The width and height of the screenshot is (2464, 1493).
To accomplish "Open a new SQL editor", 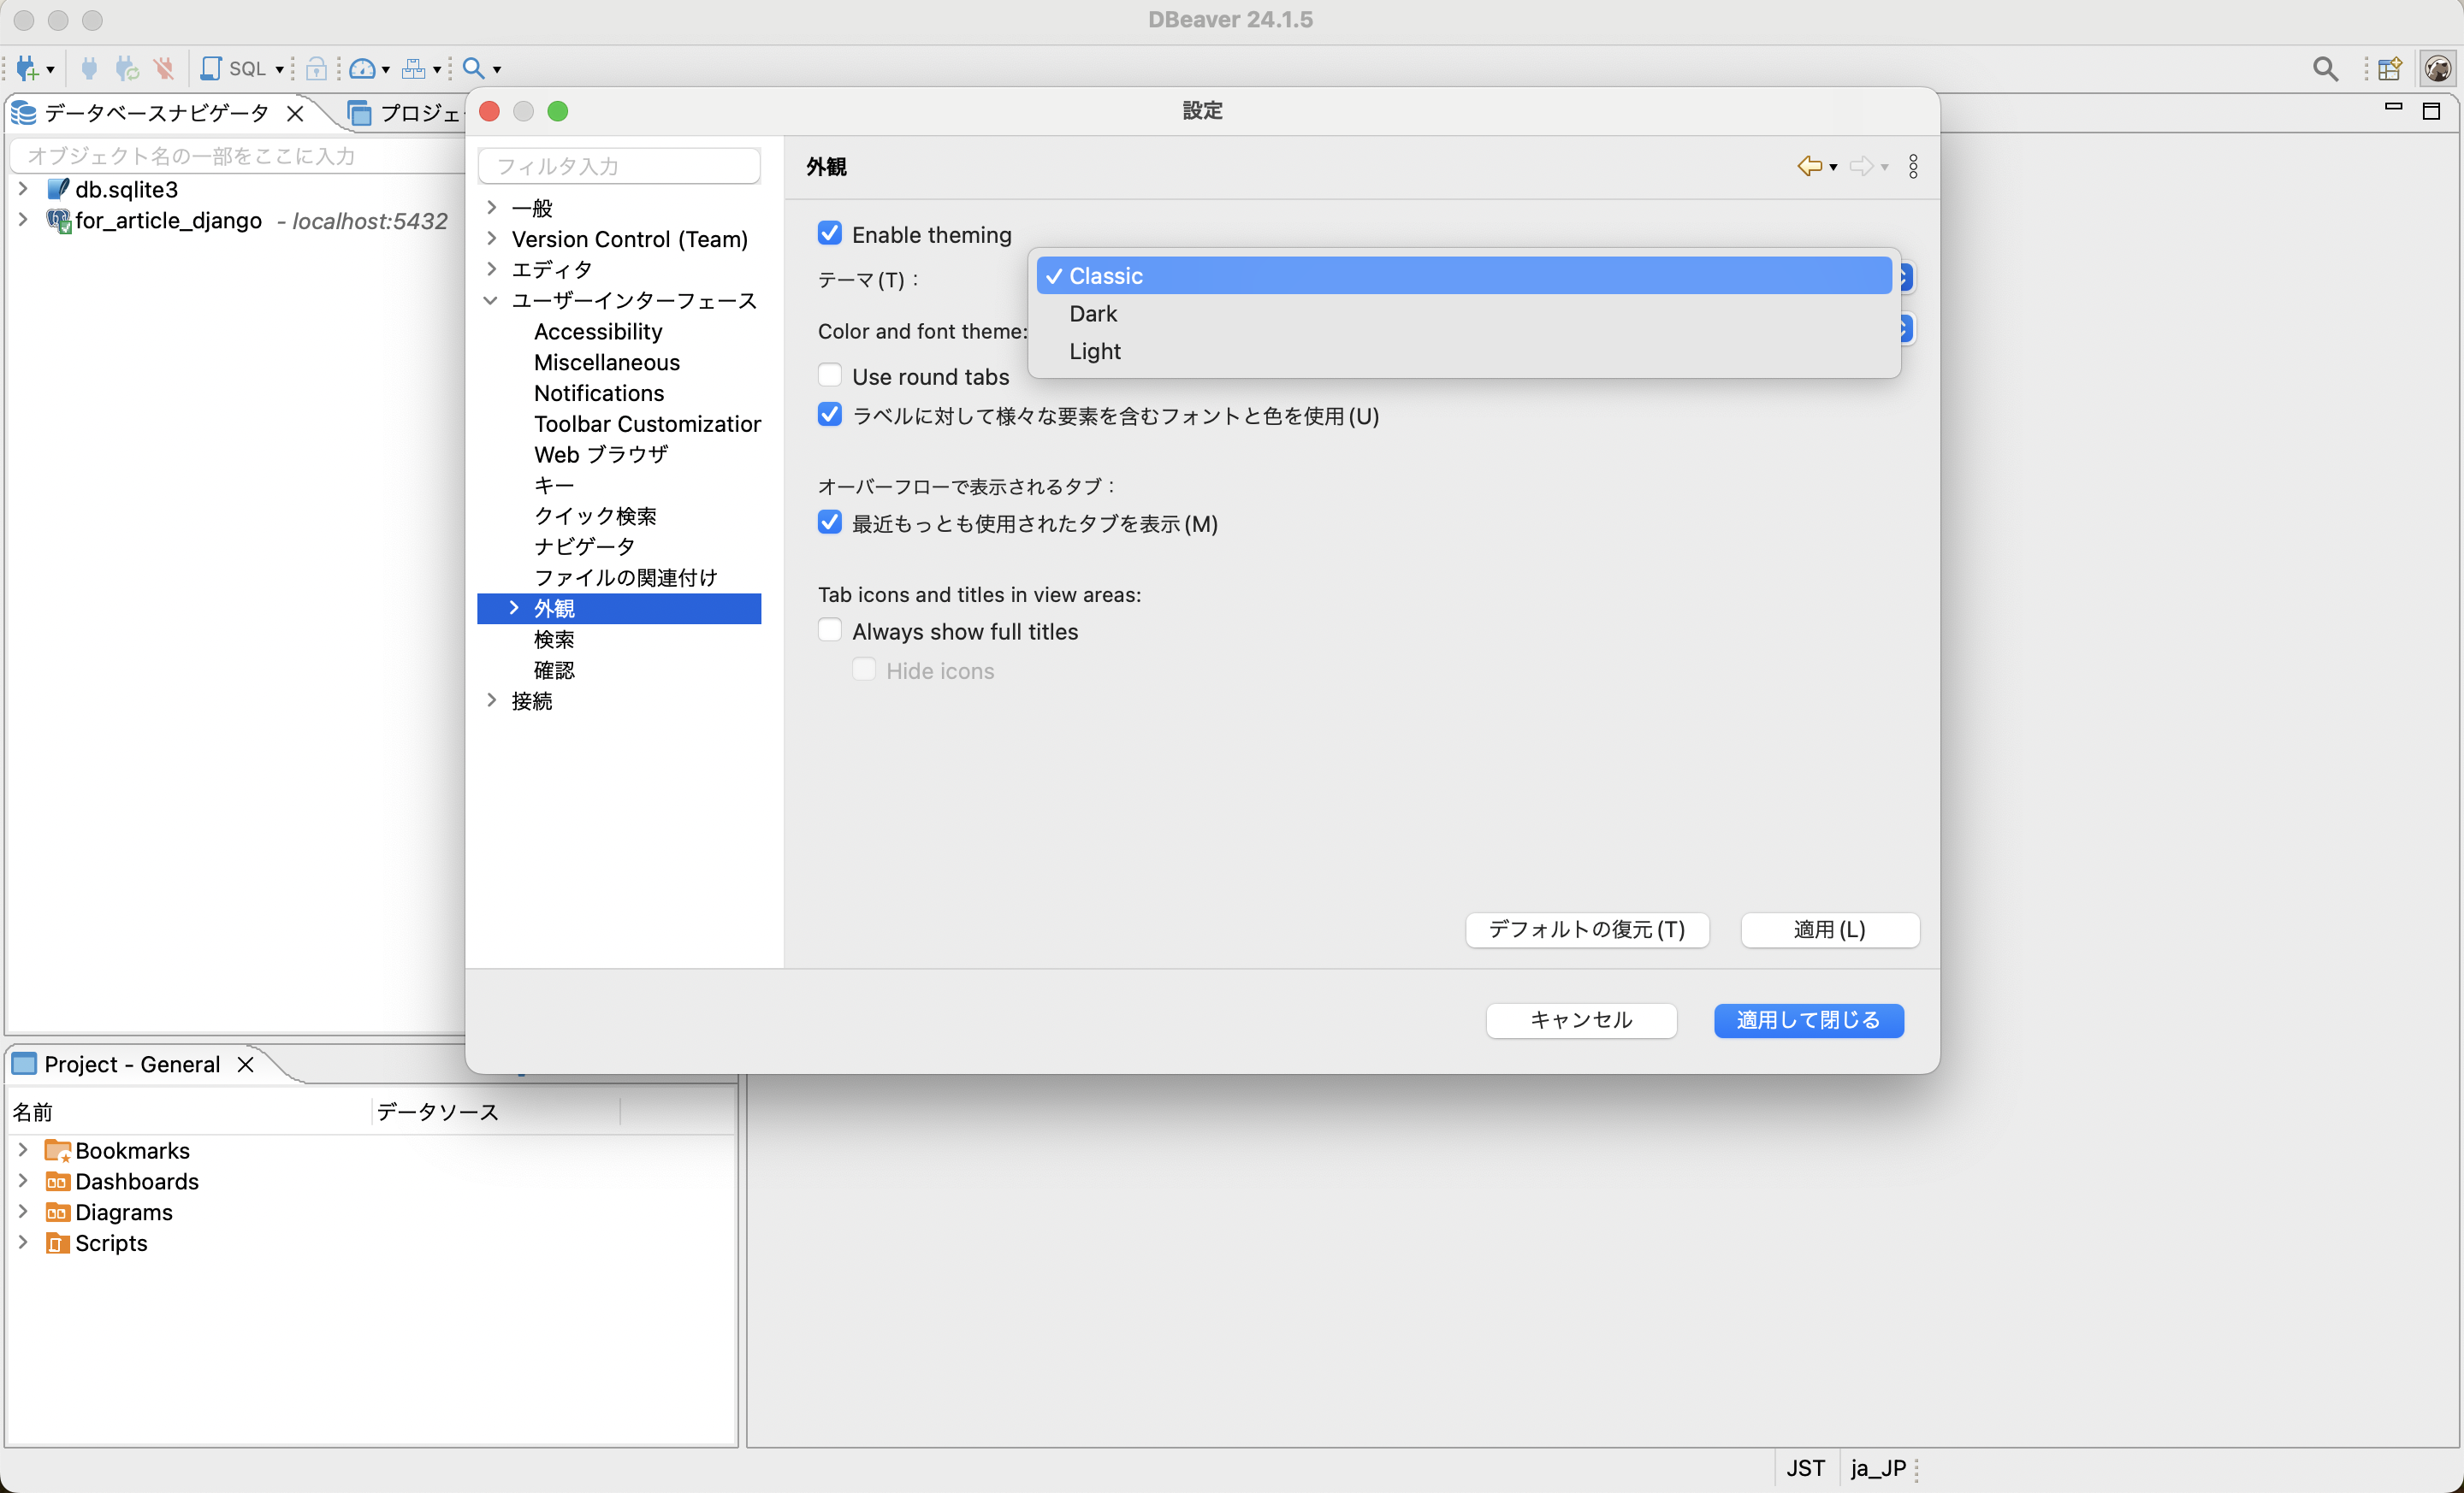I will tap(213, 68).
